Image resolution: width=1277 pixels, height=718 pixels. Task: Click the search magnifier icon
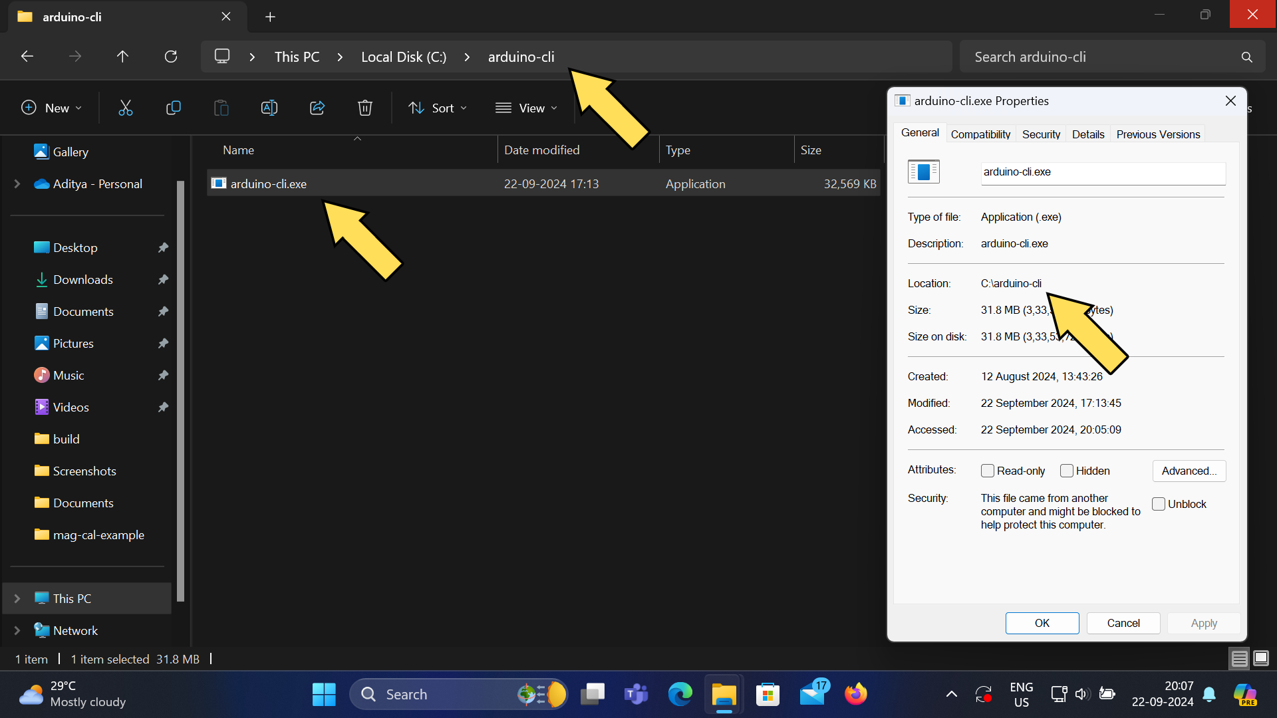click(x=1246, y=57)
